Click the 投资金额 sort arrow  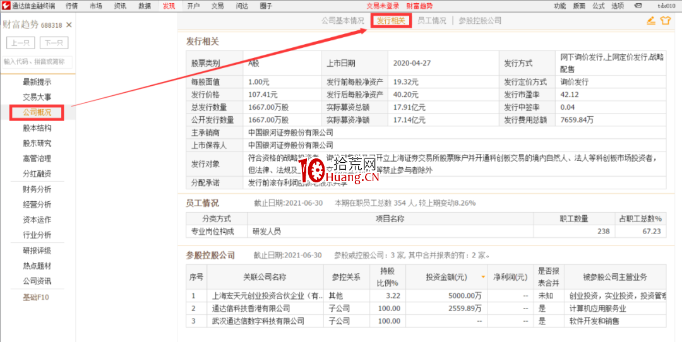[x=483, y=277]
